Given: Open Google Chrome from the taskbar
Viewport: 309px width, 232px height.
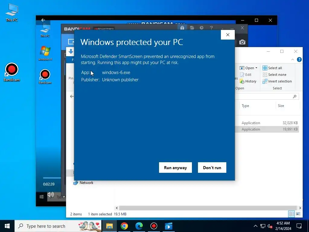Looking at the screenshot, I should (x=124, y=226).
